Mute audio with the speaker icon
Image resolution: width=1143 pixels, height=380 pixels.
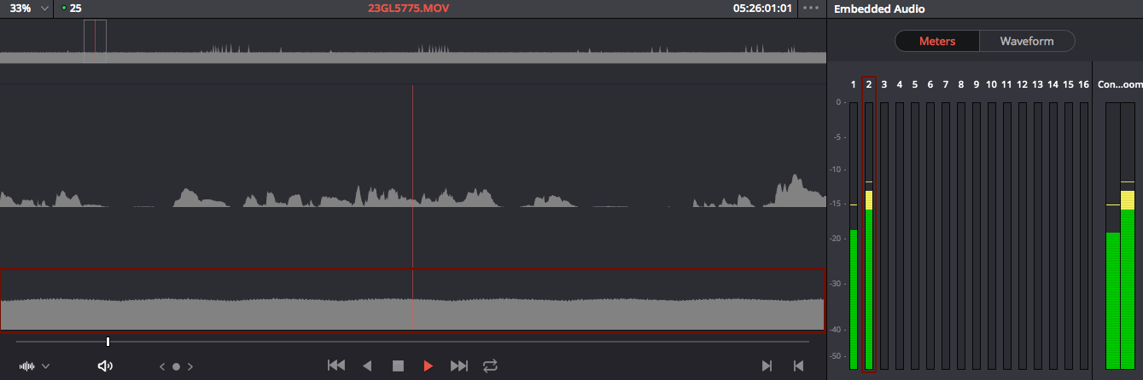tap(105, 366)
